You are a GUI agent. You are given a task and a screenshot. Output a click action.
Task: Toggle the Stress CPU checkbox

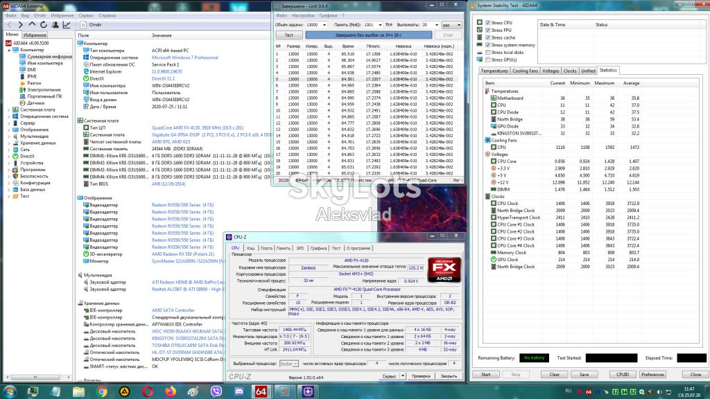[x=487, y=23]
